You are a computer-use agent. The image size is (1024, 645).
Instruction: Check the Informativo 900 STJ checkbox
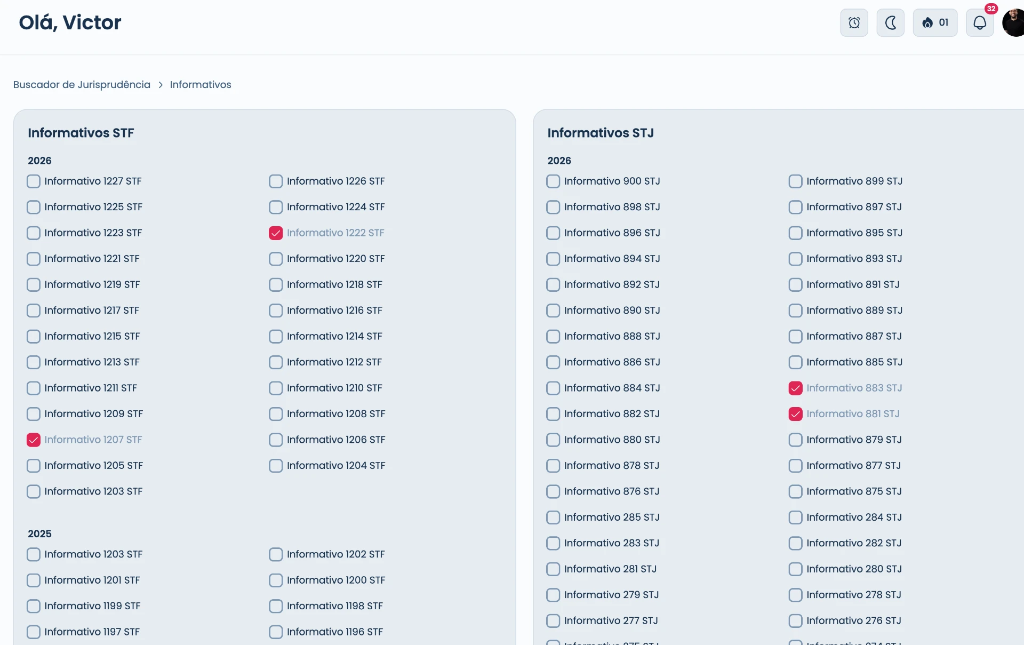coord(553,181)
